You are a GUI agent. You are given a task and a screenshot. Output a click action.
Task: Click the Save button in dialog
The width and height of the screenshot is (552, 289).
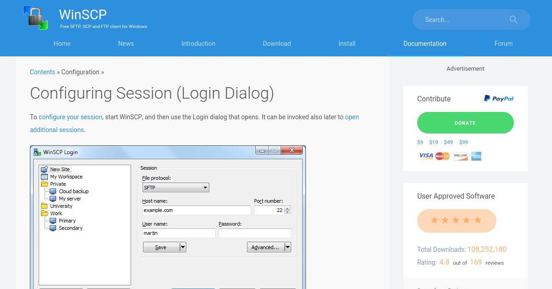pos(161,247)
